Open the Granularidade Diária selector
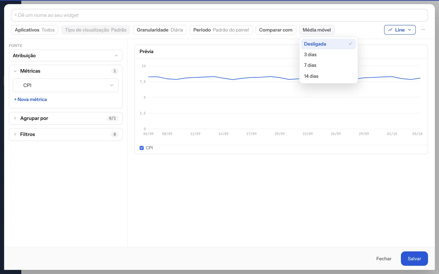 point(160,30)
